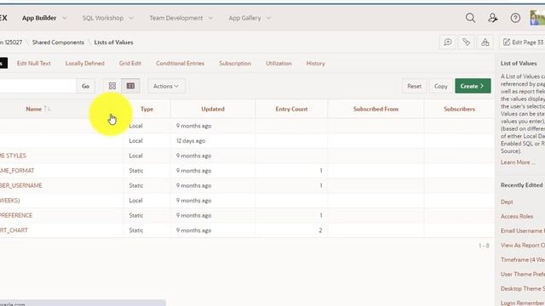Screen dimensions: 545x306
Task: Expand the App Builder dropdown chevron
Action: point(65,18)
